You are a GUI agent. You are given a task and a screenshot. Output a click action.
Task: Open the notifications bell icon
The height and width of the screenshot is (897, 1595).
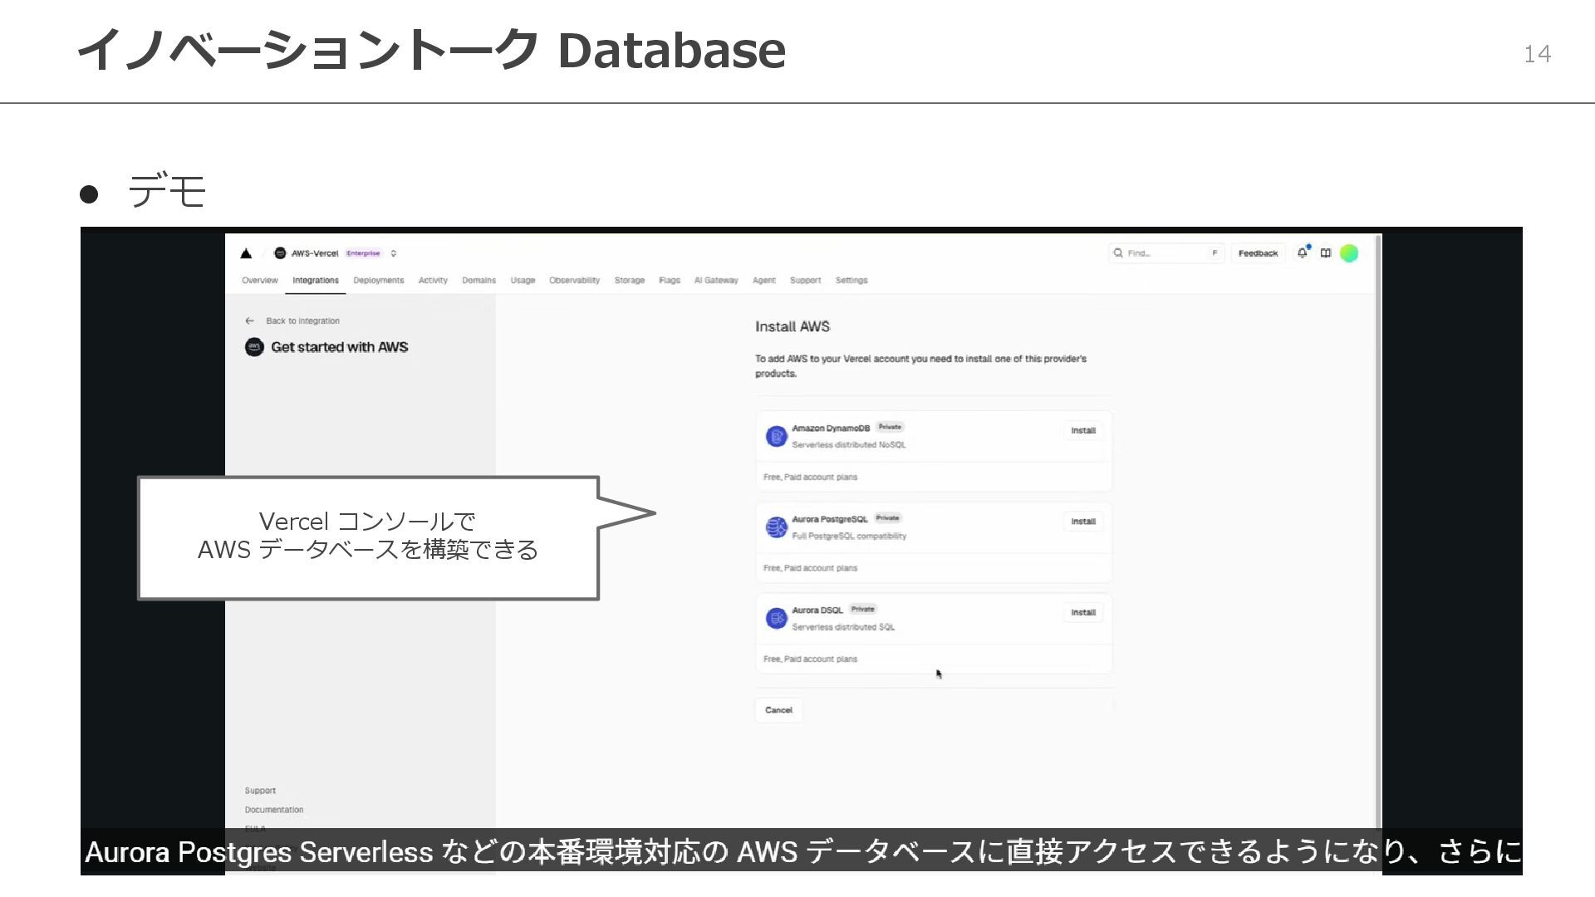[1302, 253]
